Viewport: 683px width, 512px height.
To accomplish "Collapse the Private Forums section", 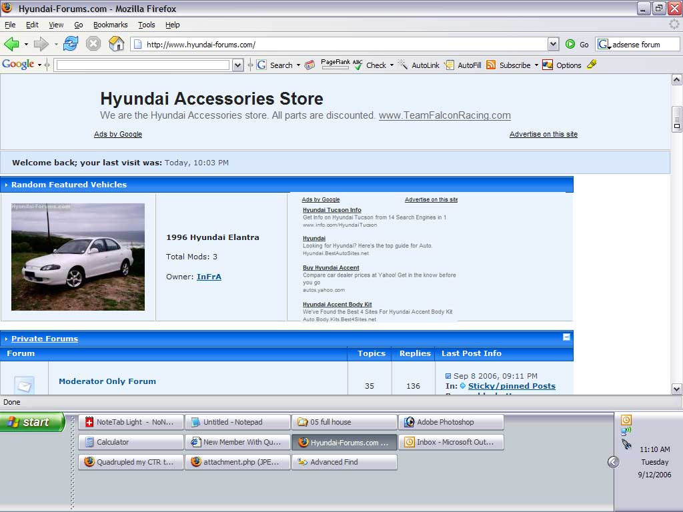I will point(566,337).
